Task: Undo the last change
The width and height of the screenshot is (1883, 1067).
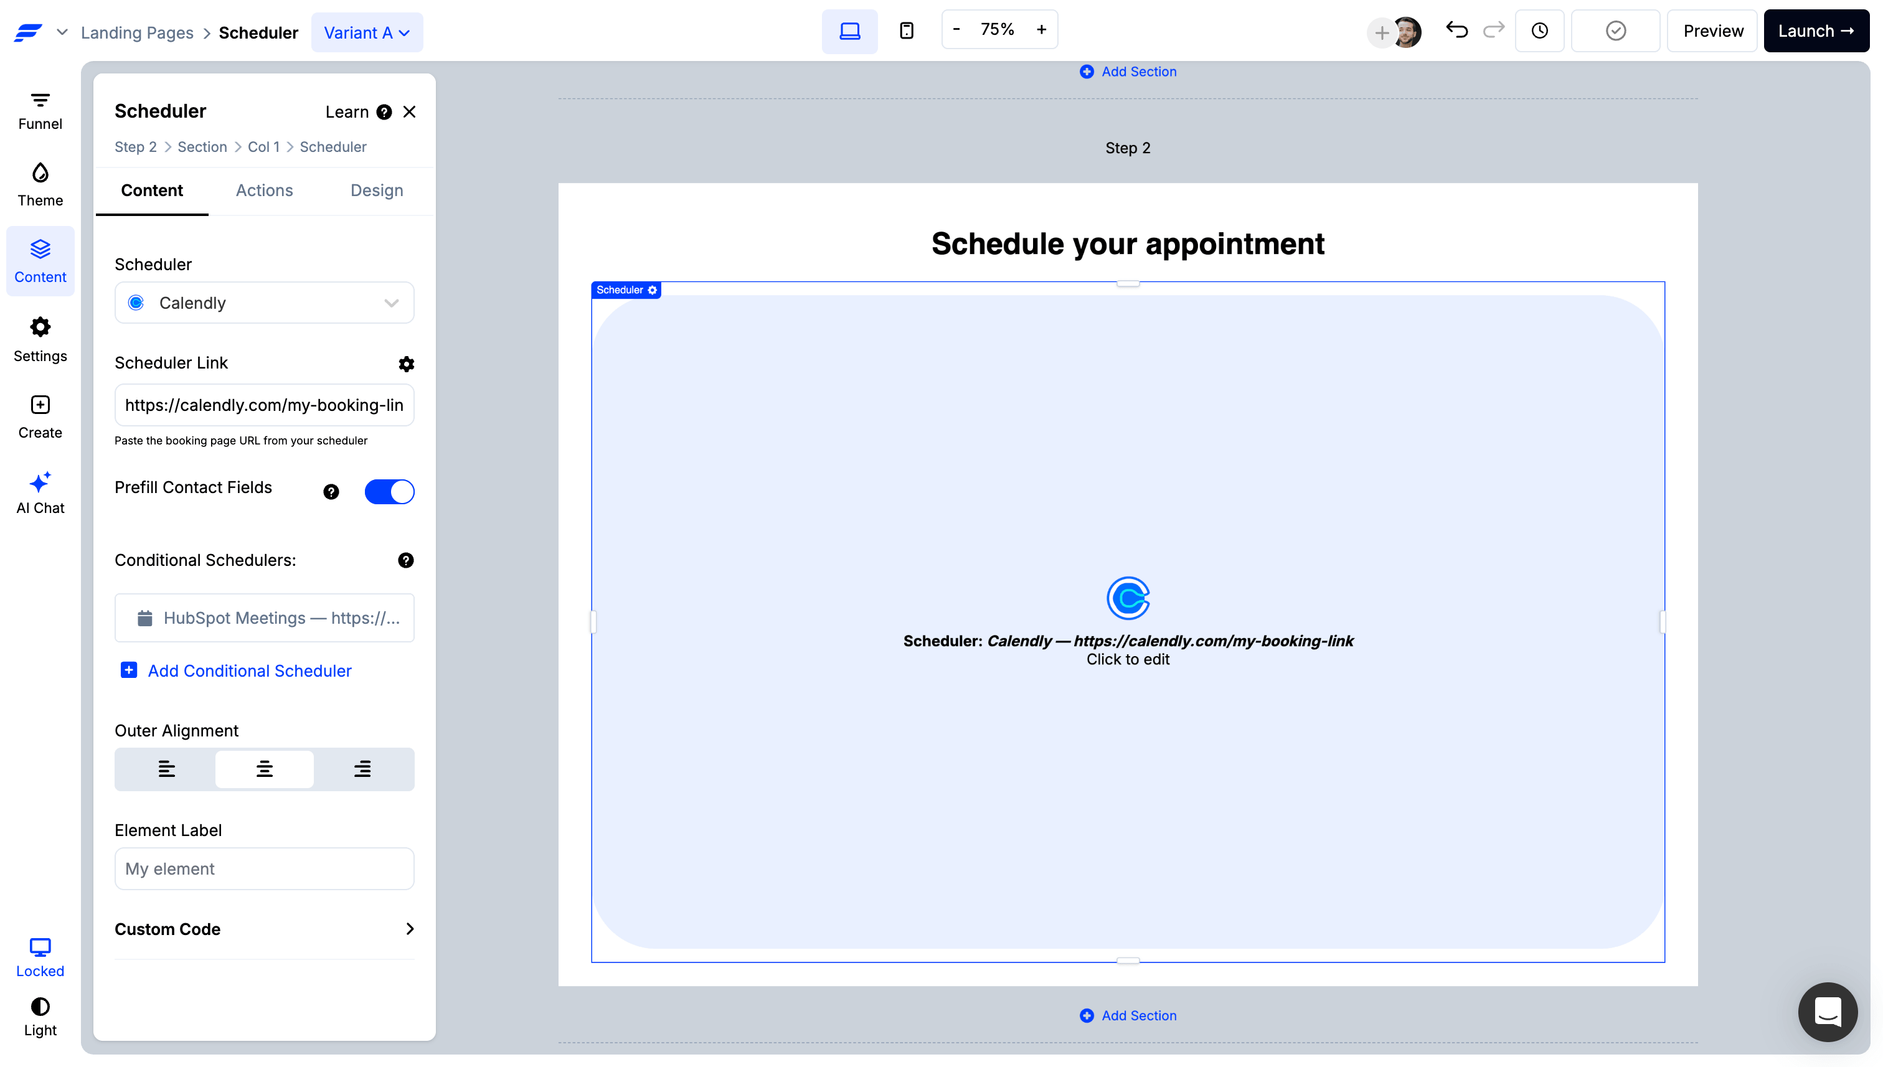Action: coord(1457,30)
